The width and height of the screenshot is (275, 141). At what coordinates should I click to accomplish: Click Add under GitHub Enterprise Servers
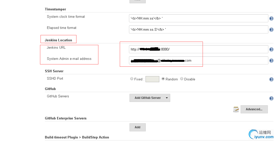pyautogui.click(x=137, y=127)
